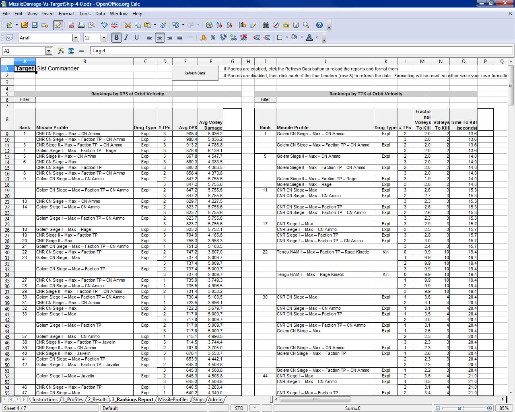Toggle Bold formatting
Image resolution: width=515 pixels, height=412 pixels.
coord(116,37)
